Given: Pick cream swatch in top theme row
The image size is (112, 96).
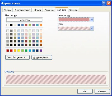Looking at the screenshot, I should [x=15, y=25].
